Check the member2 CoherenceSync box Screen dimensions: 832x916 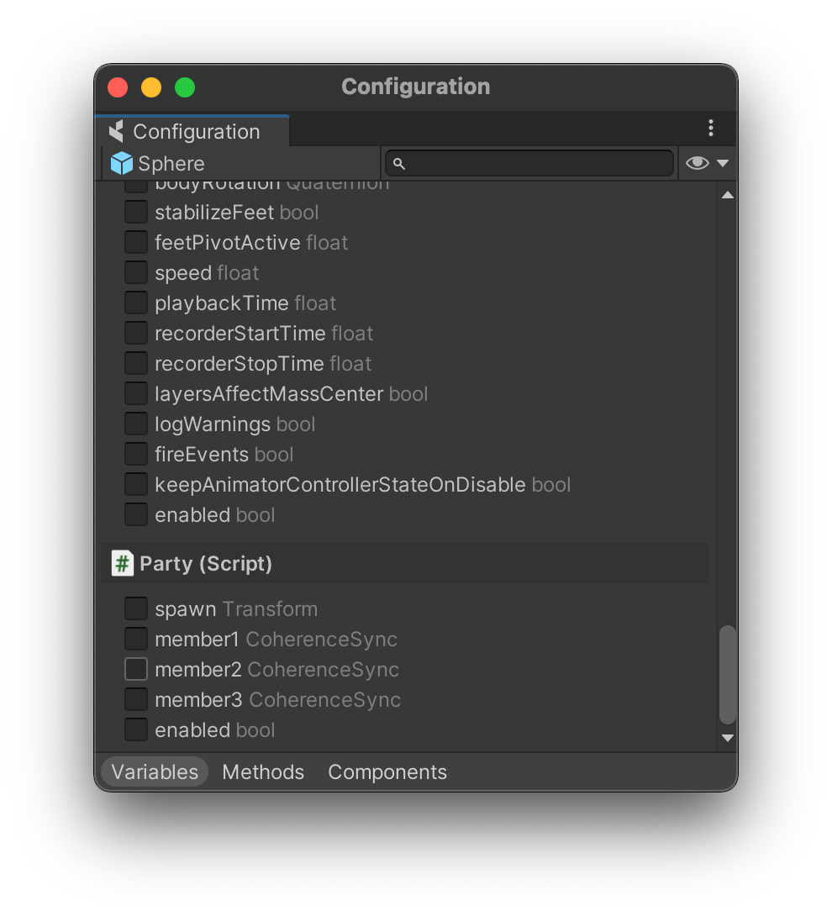coord(136,670)
